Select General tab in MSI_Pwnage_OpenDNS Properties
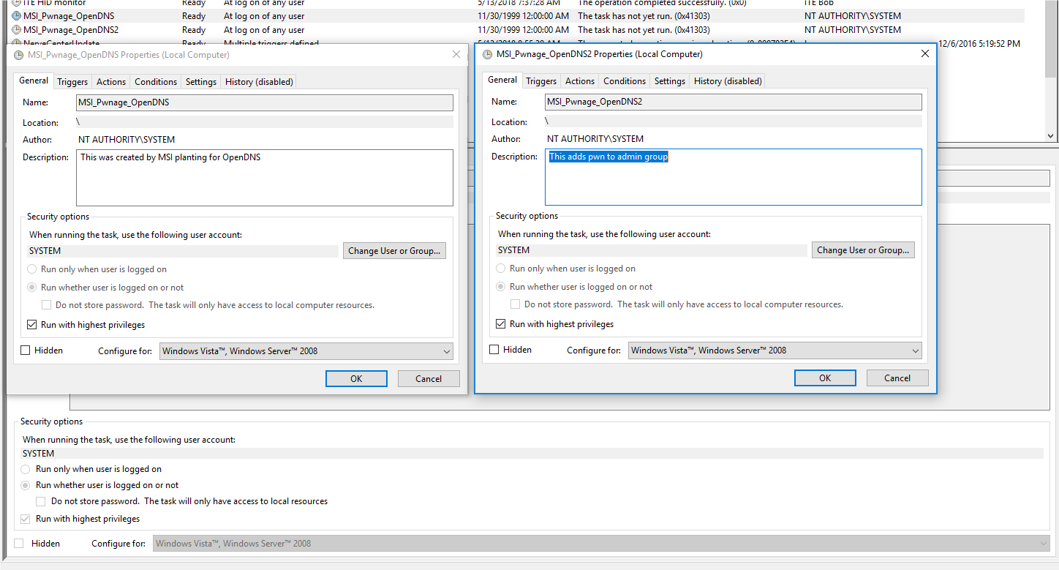Image resolution: width=1059 pixels, height=570 pixels. [34, 80]
